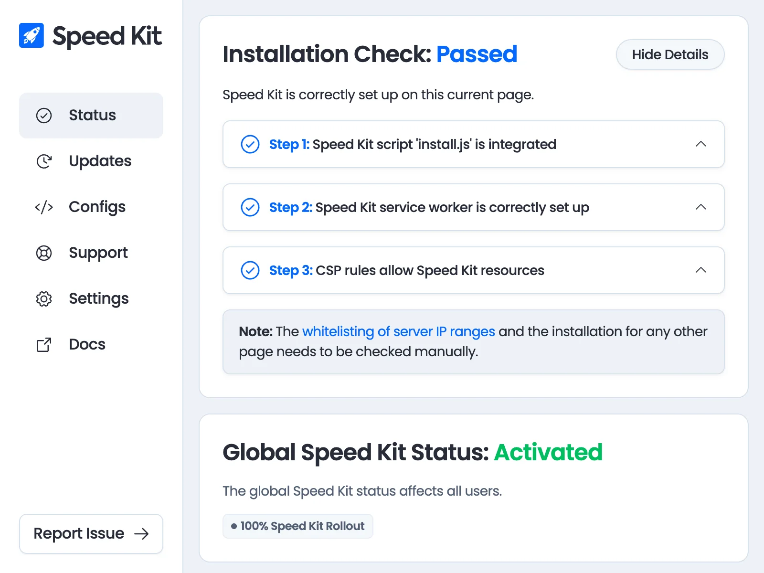Click the Docs external link icon
764x573 pixels.
pos(44,345)
